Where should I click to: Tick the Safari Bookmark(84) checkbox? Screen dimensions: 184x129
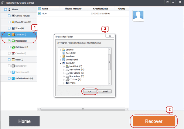9,78
